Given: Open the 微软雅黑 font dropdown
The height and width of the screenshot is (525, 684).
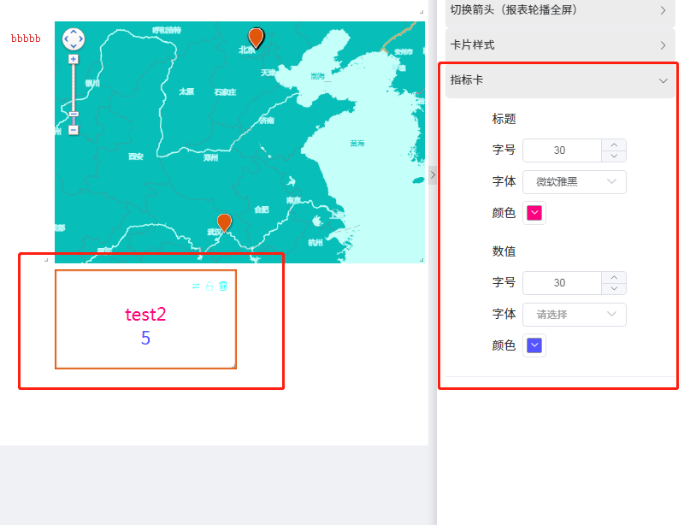Looking at the screenshot, I should 575,182.
